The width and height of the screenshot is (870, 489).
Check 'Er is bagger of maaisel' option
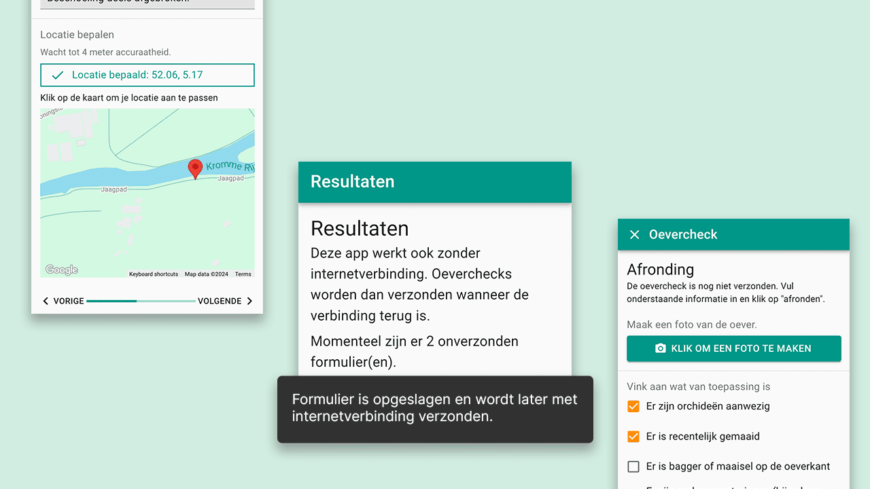[633, 467]
